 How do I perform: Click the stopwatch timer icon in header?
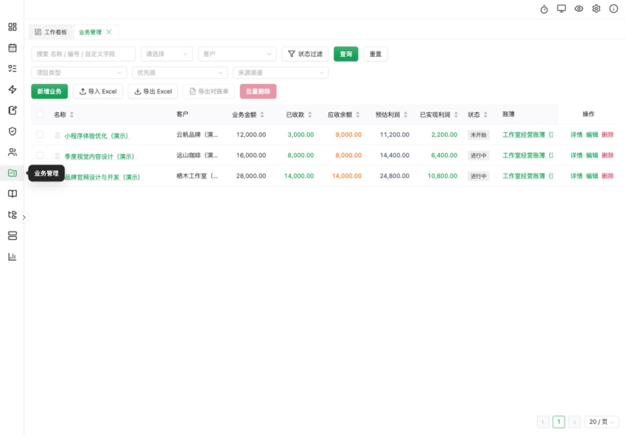coord(544,9)
